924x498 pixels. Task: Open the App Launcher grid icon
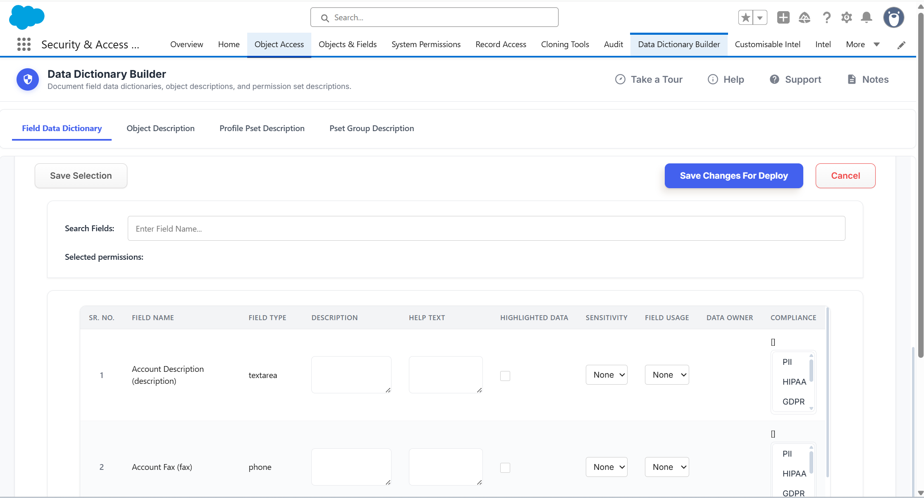[24, 44]
